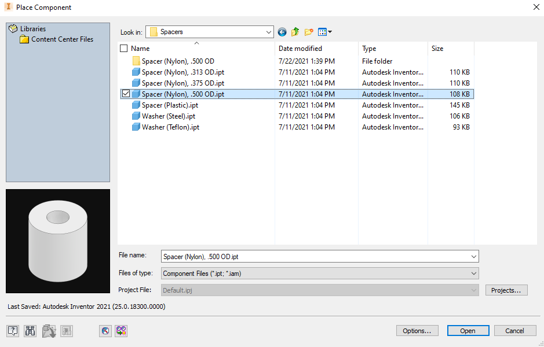544x347 pixels.
Task: Open the help icon with question mark
Action: [x=13, y=331]
